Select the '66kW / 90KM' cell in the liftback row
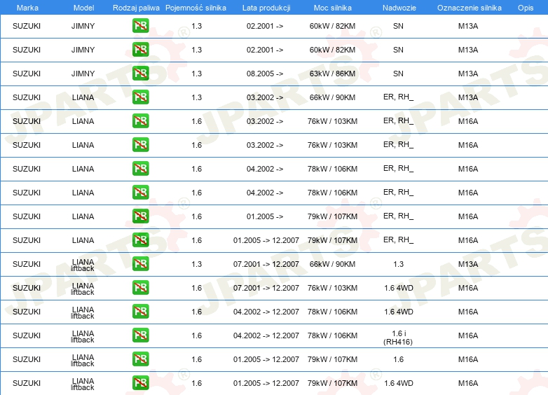548x395 pixels. (332, 264)
